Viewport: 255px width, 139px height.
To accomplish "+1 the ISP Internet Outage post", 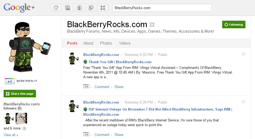I will click(86, 134).
